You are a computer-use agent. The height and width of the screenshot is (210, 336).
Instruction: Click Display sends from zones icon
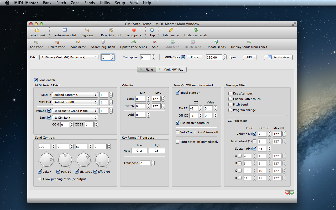[249, 42]
